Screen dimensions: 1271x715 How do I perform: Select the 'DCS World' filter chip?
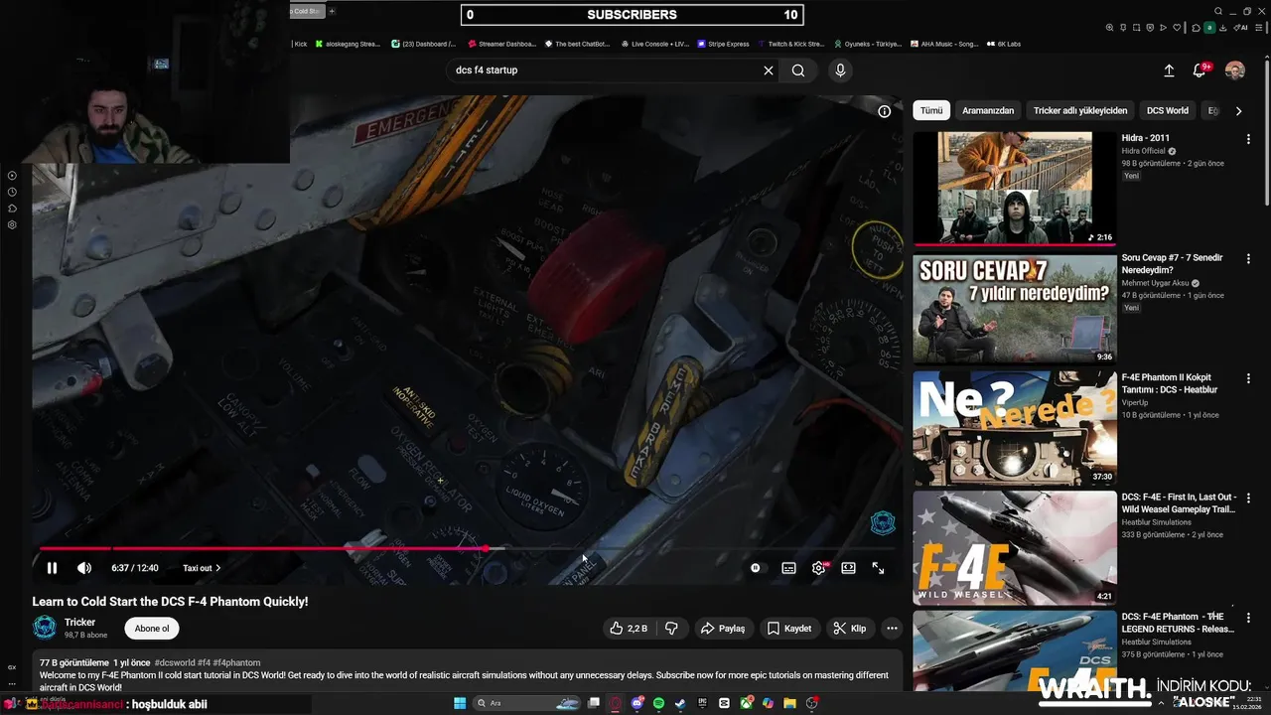tap(1168, 111)
